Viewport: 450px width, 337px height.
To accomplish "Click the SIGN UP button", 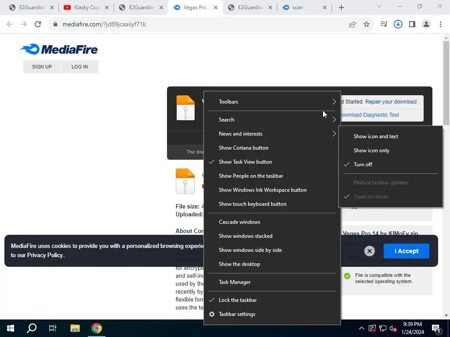I will tap(42, 67).
